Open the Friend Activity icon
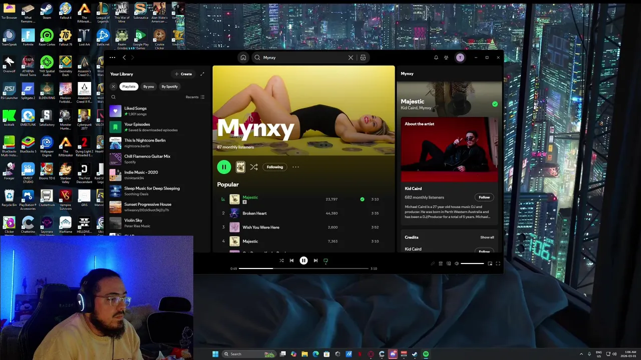 point(446,57)
